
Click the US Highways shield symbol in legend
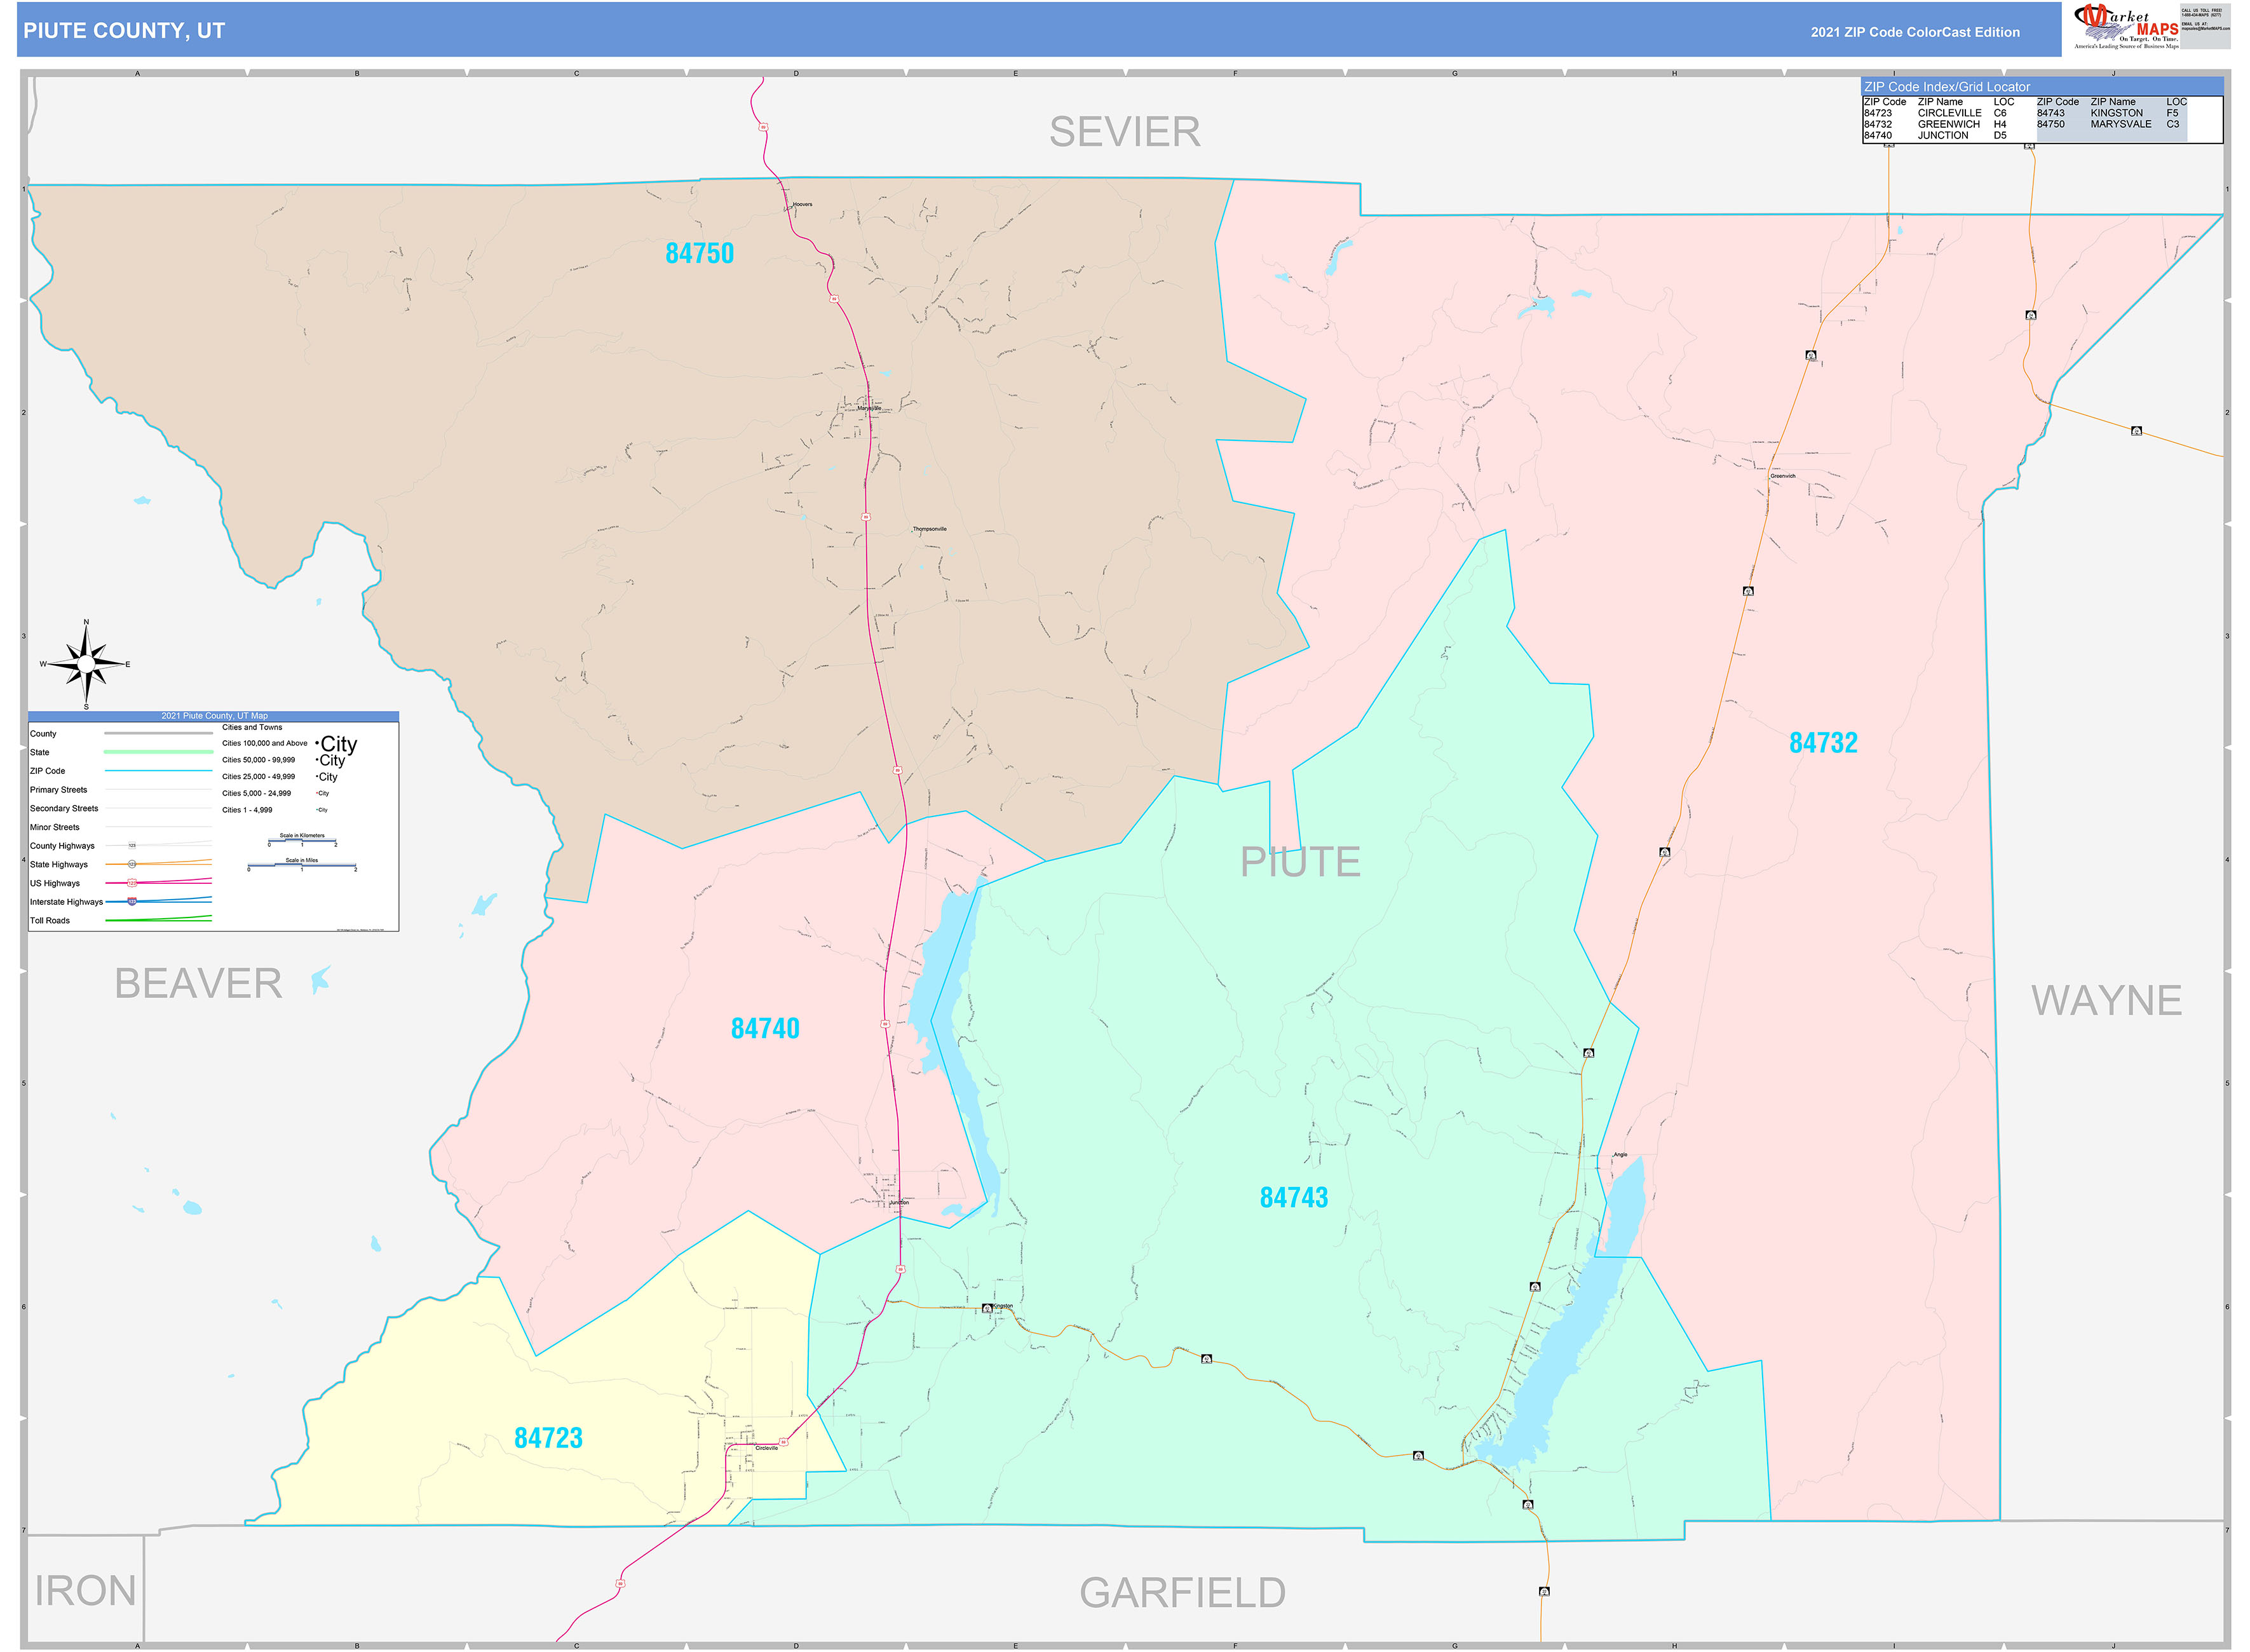[x=132, y=883]
